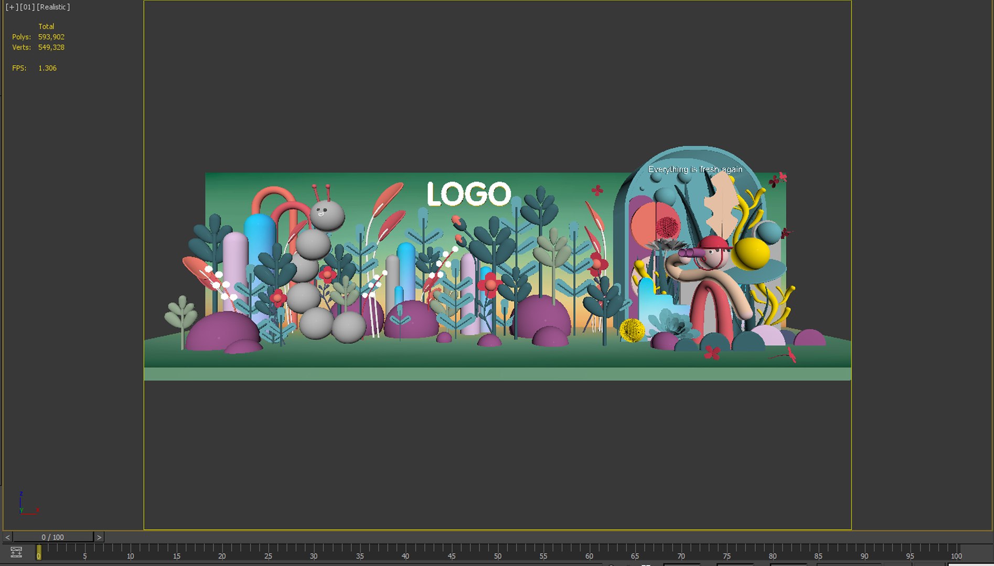Jump to frame 65 on the track bar
Viewport: 994px width, 566px height.
click(x=635, y=556)
